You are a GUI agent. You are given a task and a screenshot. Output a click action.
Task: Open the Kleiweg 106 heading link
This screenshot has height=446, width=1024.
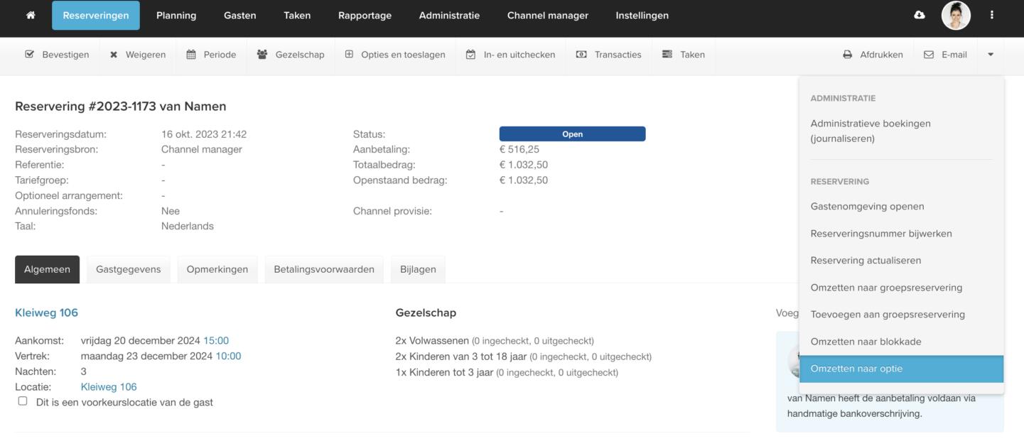point(46,312)
